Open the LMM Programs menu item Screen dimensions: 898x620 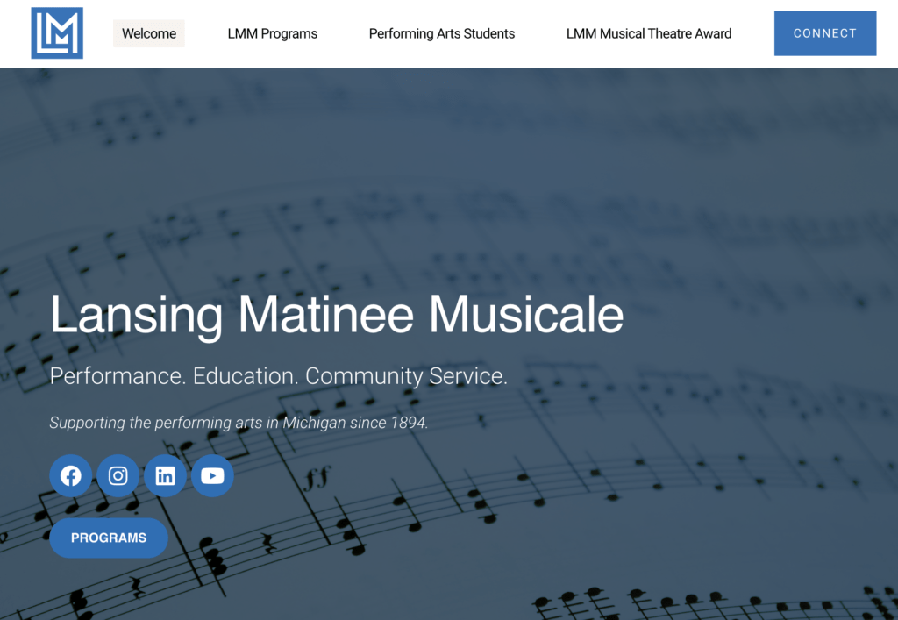(x=273, y=33)
